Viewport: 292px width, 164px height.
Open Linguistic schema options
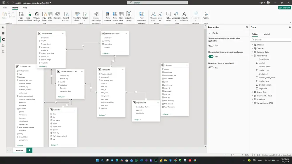pos(184,16)
